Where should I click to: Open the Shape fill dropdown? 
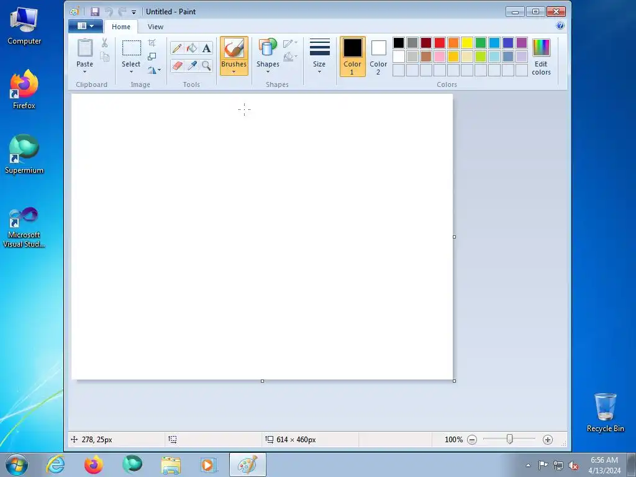(290, 57)
